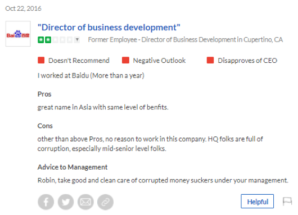Click the red Doesn't Recommend indicator

[41, 60]
